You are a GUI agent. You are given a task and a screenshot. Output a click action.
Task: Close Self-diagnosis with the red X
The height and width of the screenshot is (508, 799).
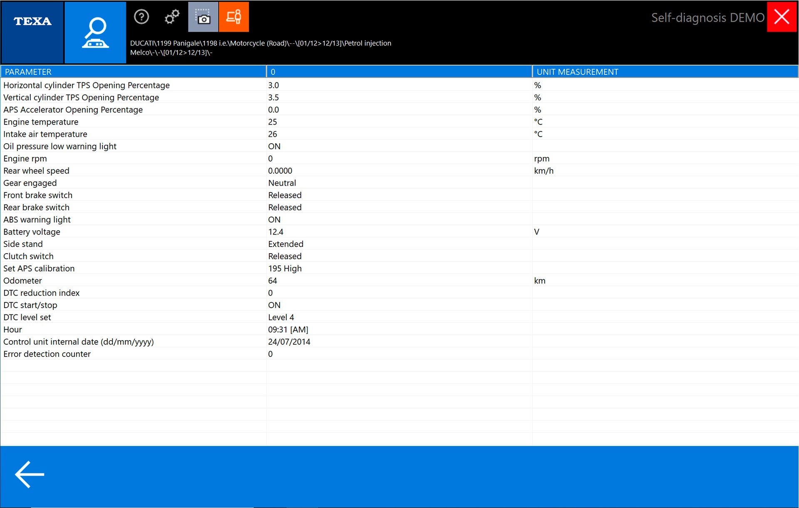coord(782,17)
